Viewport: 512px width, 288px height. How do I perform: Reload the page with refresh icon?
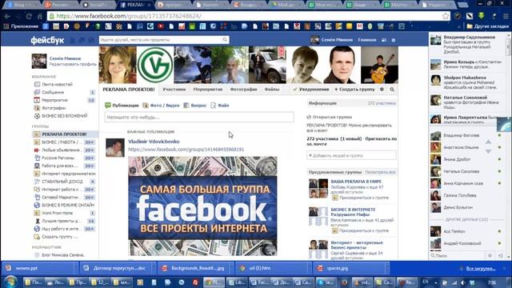click(x=29, y=16)
